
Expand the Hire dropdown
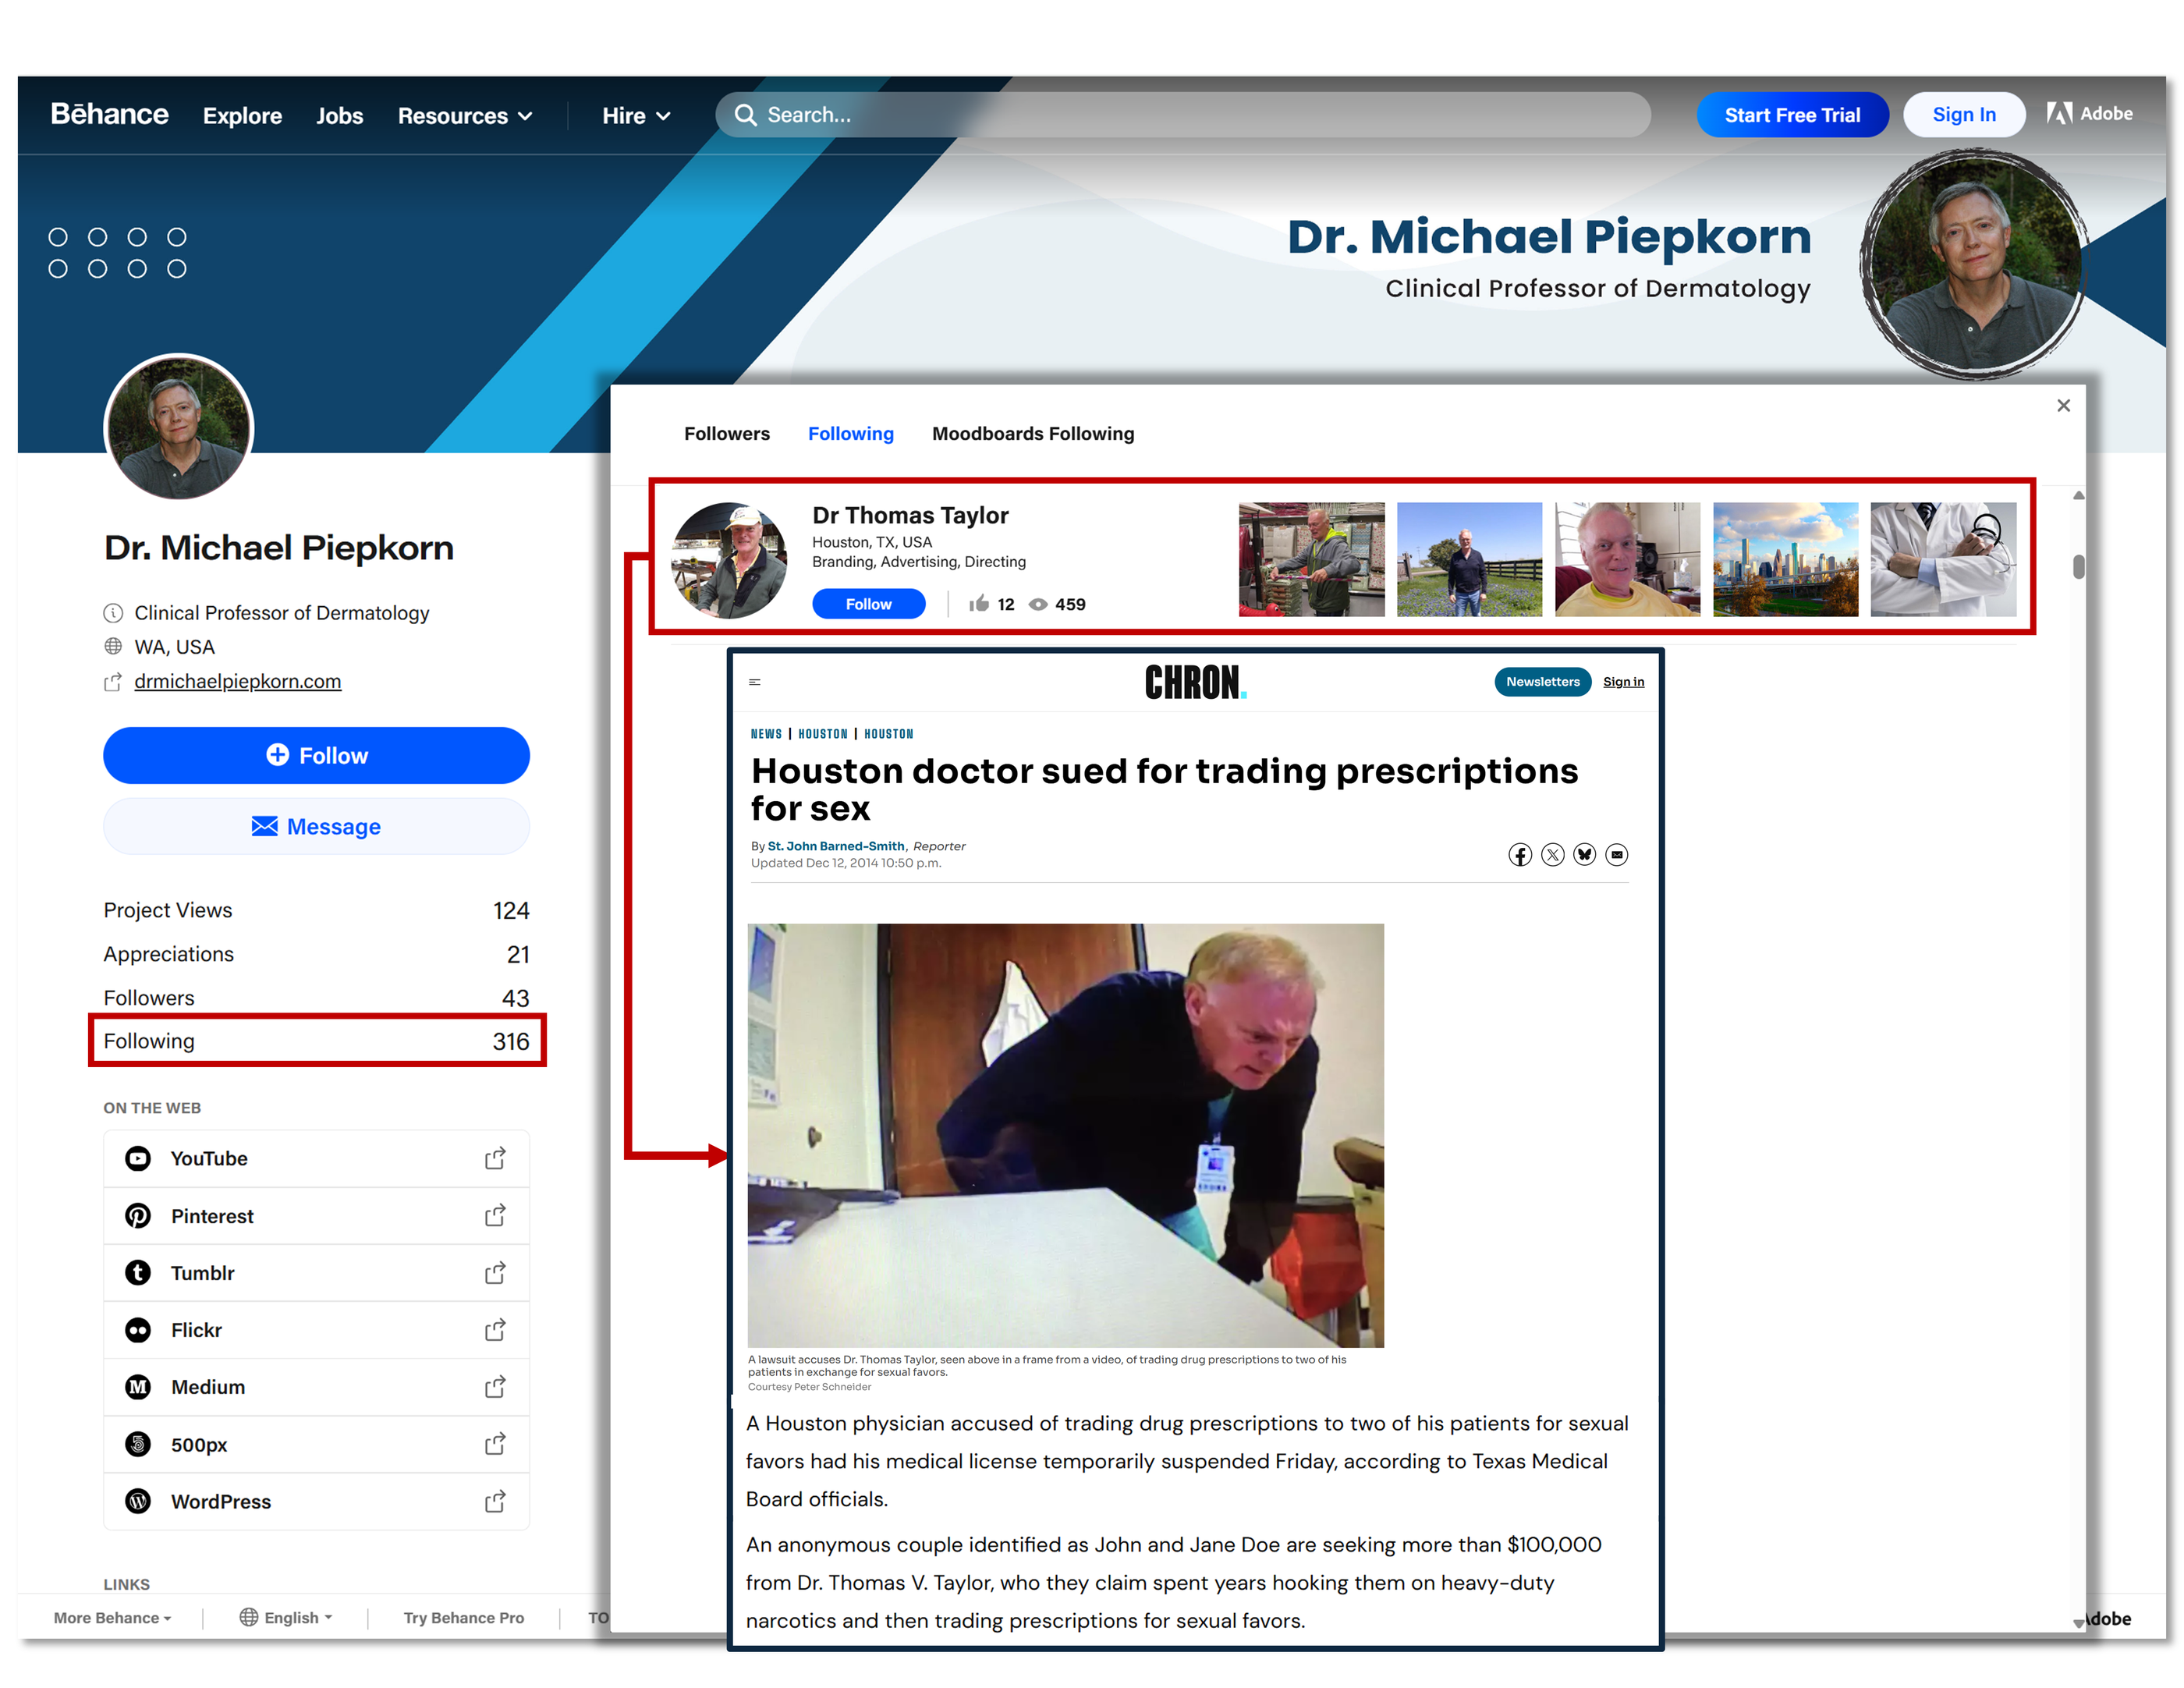pyautogui.click(x=636, y=116)
